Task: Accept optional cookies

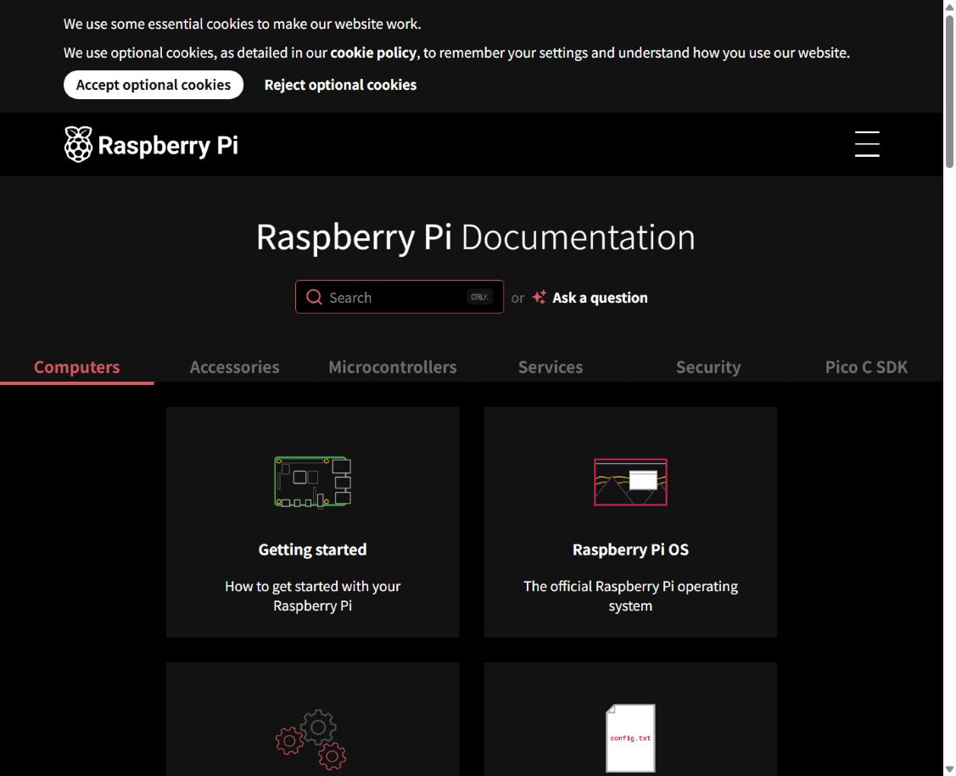Action: (x=153, y=85)
